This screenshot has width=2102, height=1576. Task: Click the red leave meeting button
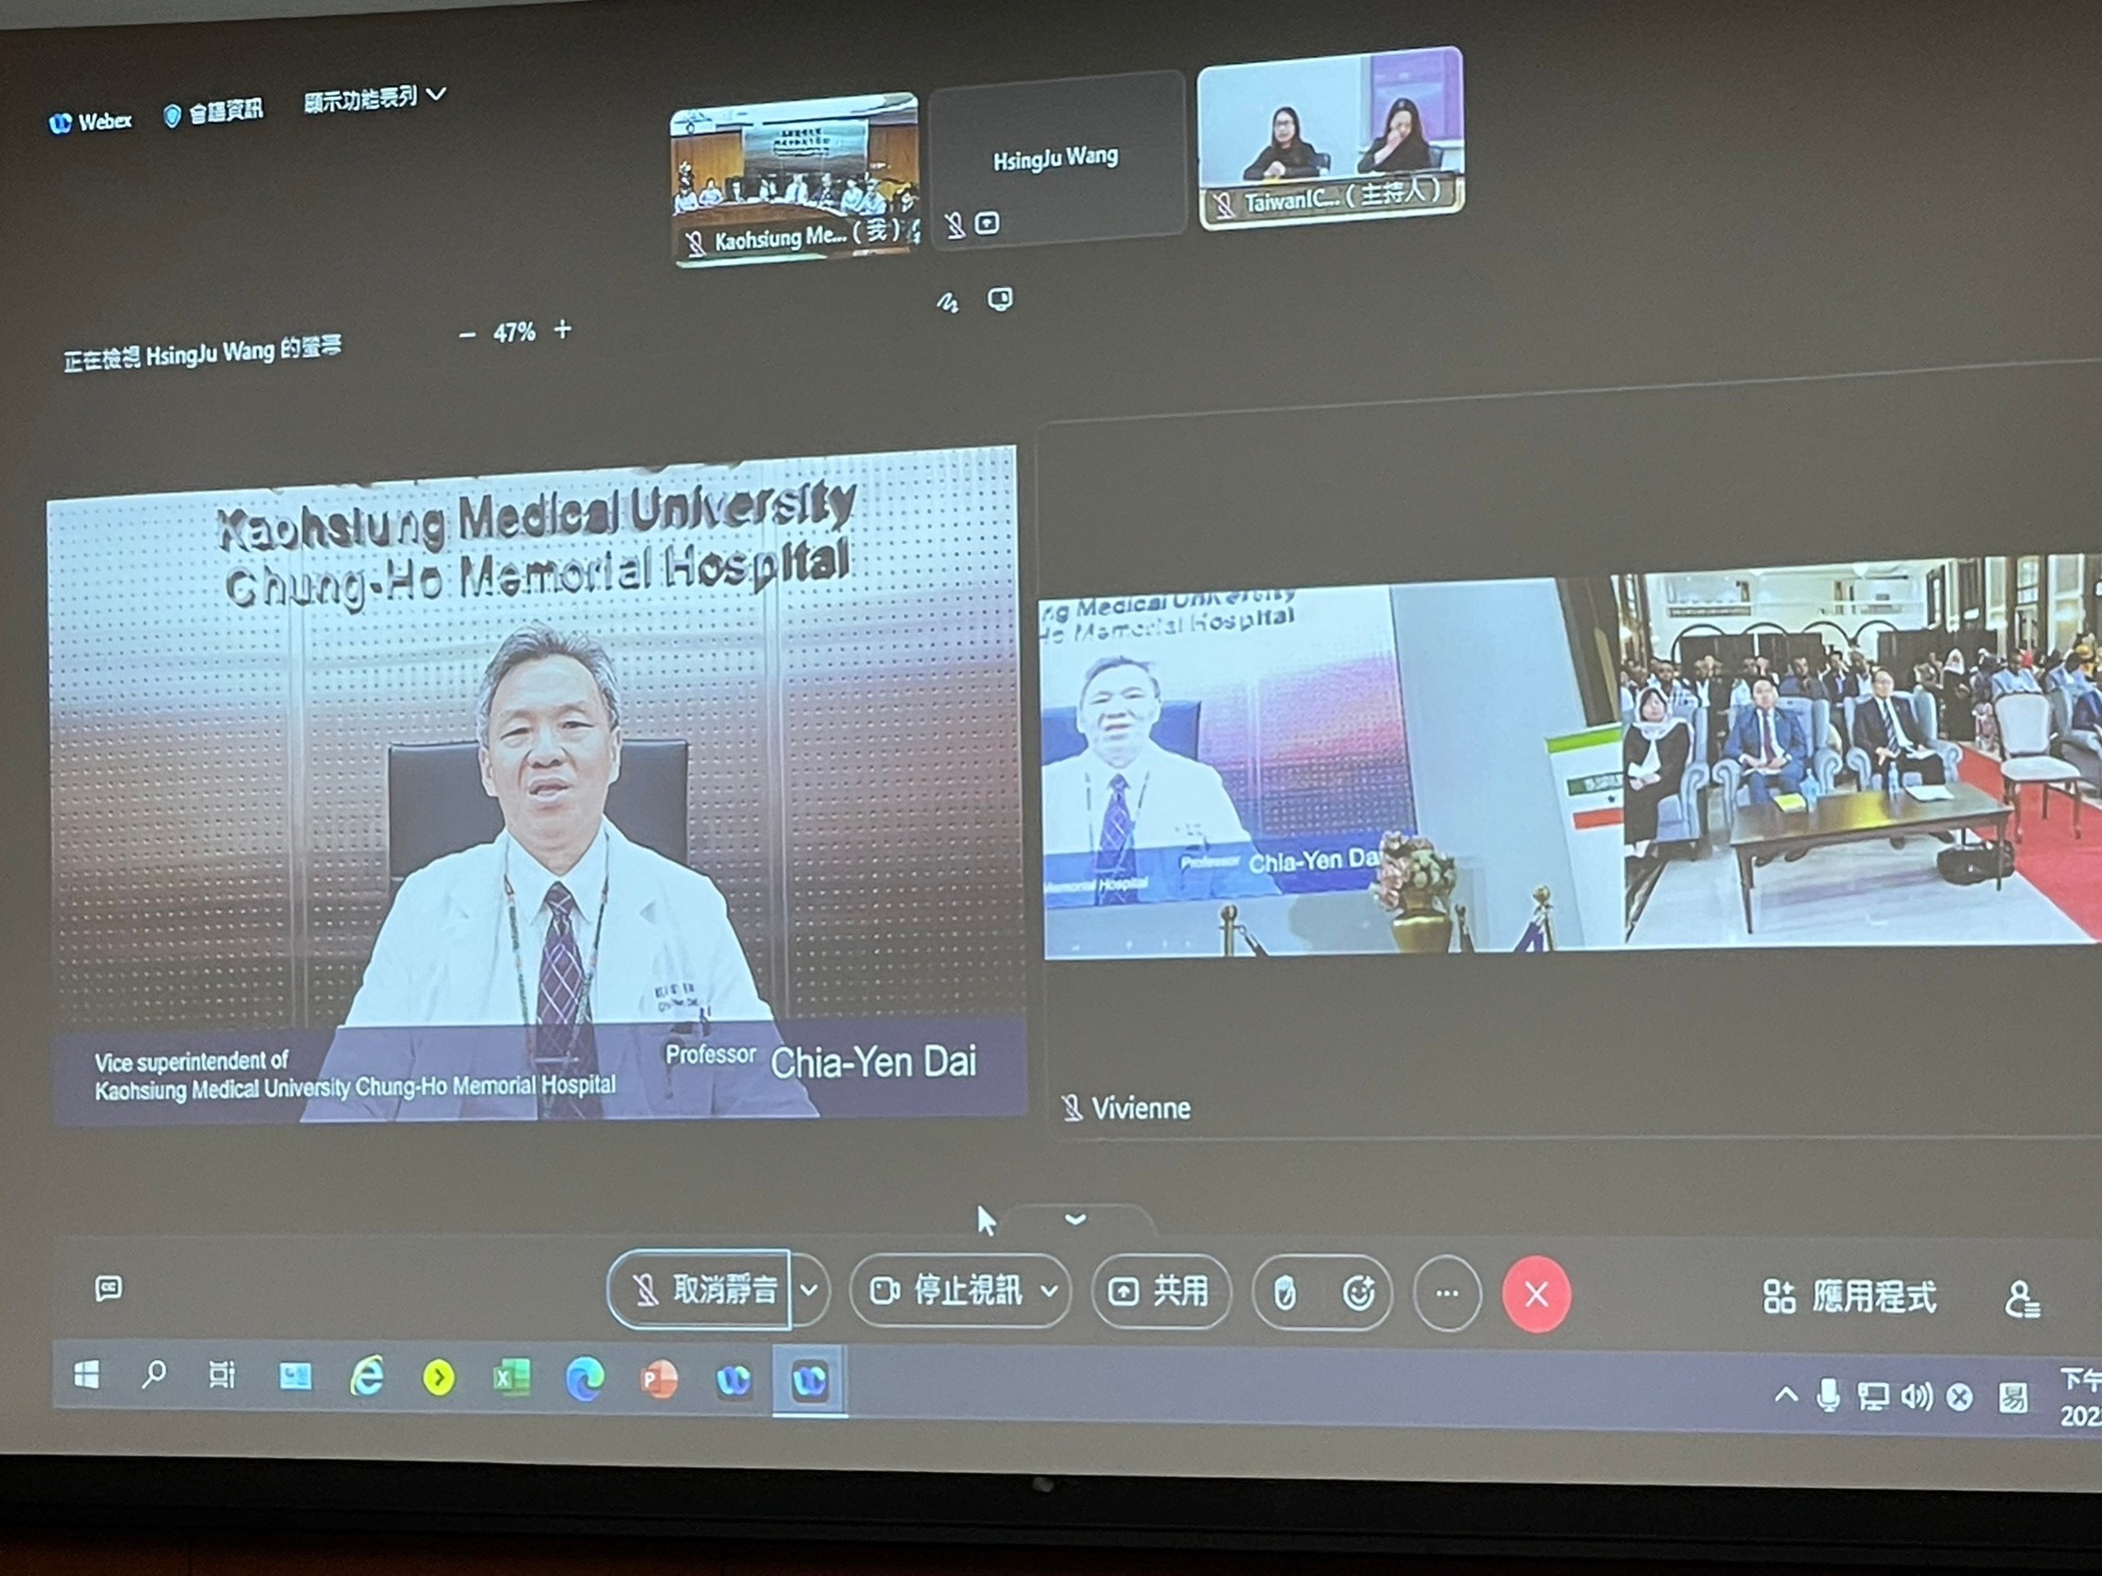click(1536, 1295)
